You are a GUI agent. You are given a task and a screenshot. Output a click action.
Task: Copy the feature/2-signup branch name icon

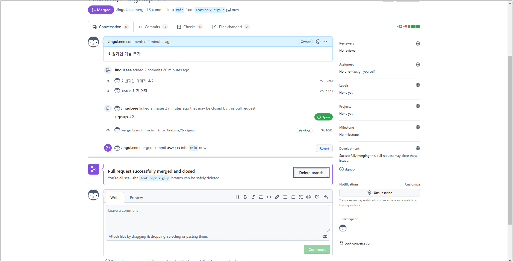[x=229, y=10]
